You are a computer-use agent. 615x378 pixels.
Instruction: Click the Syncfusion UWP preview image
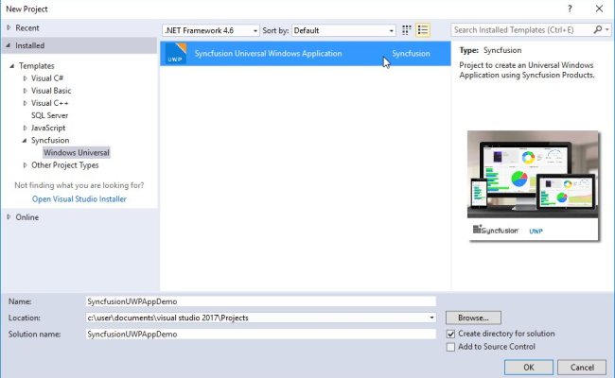[x=533, y=185]
